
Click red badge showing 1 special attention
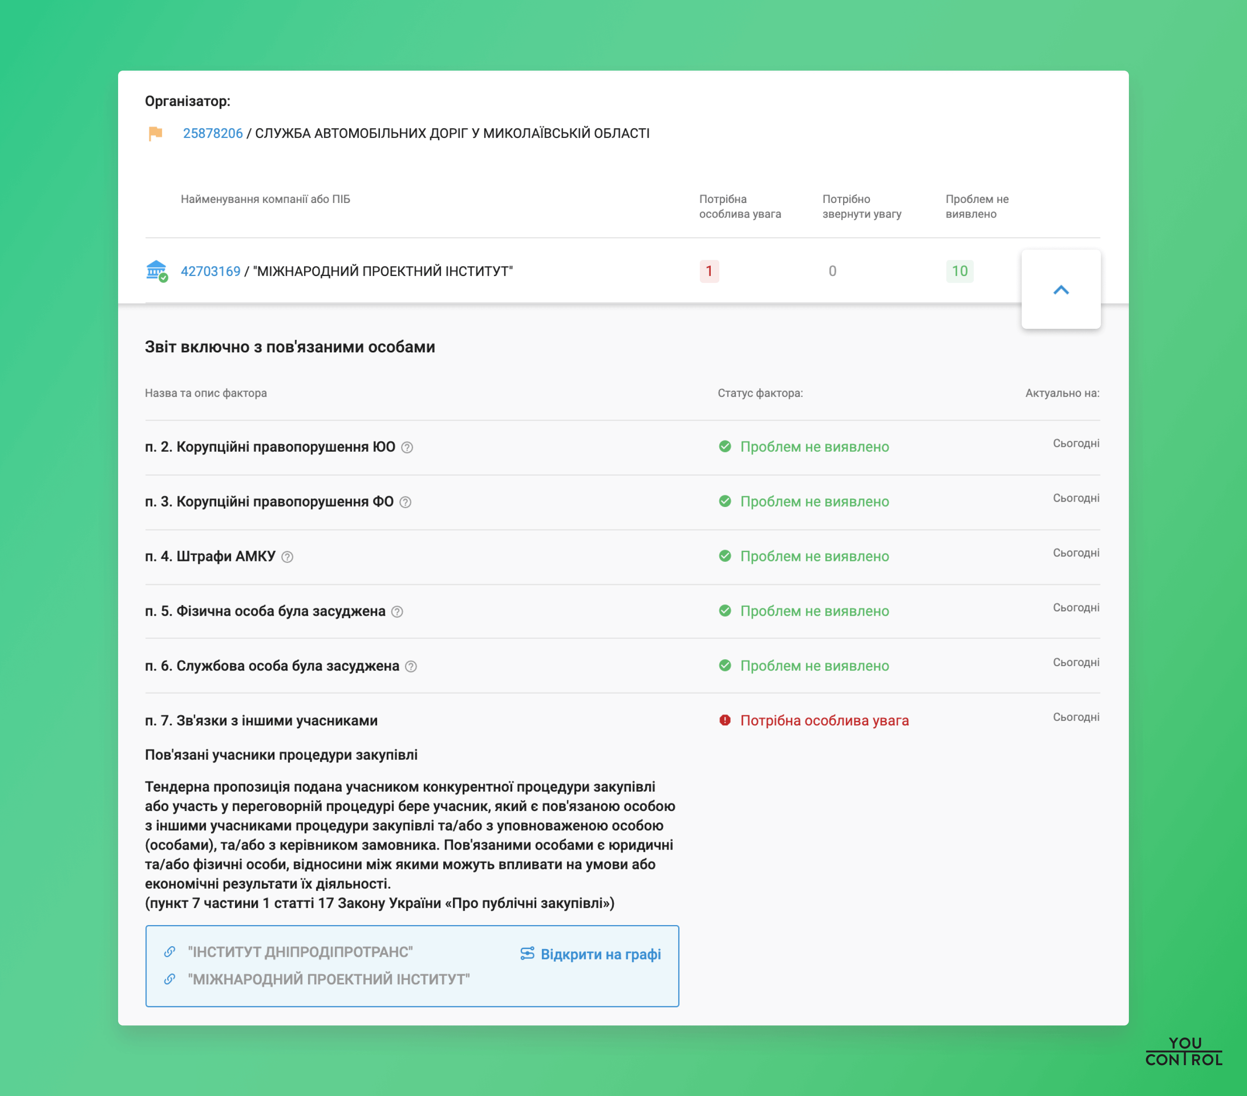click(709, 271)
